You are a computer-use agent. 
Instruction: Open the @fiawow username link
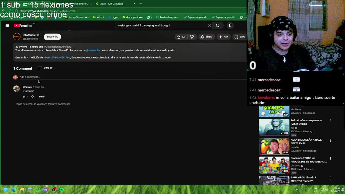[x=27, y=87]
